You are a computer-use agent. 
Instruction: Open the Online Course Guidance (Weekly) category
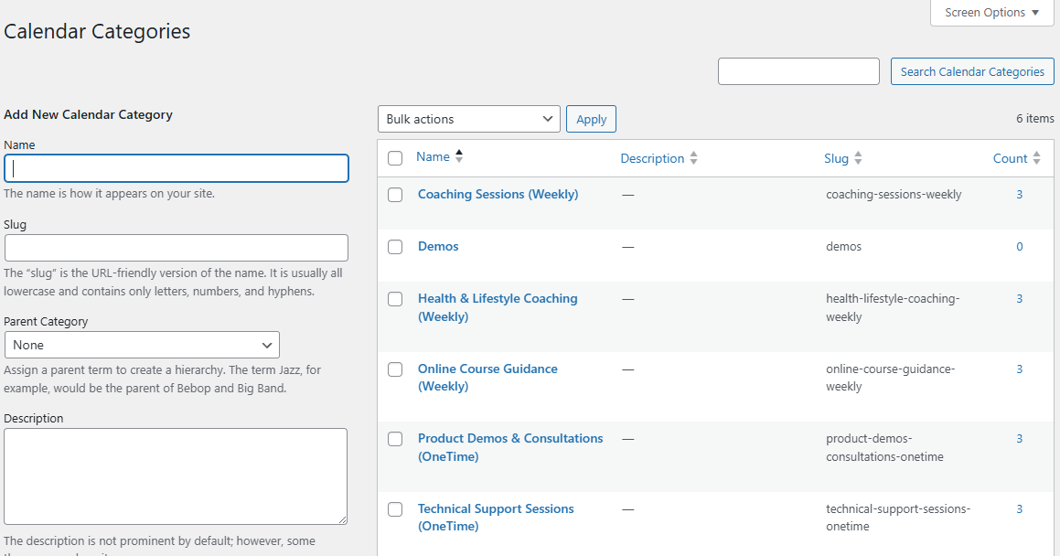(487, 369)
